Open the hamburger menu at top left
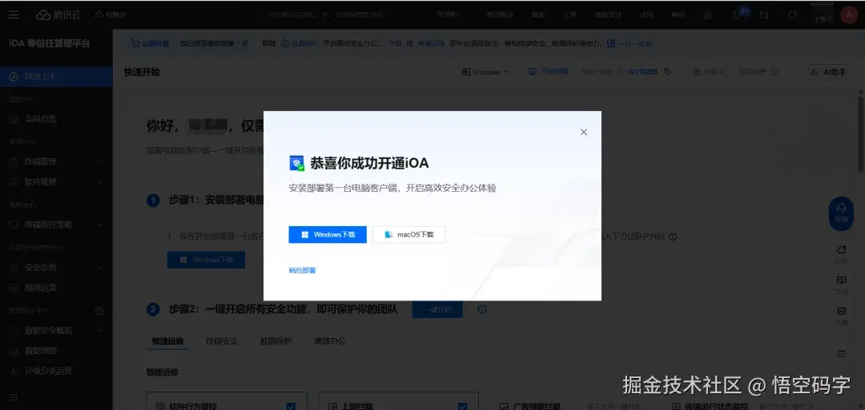Viewport: 865px width, 410px height. [14, 15]
